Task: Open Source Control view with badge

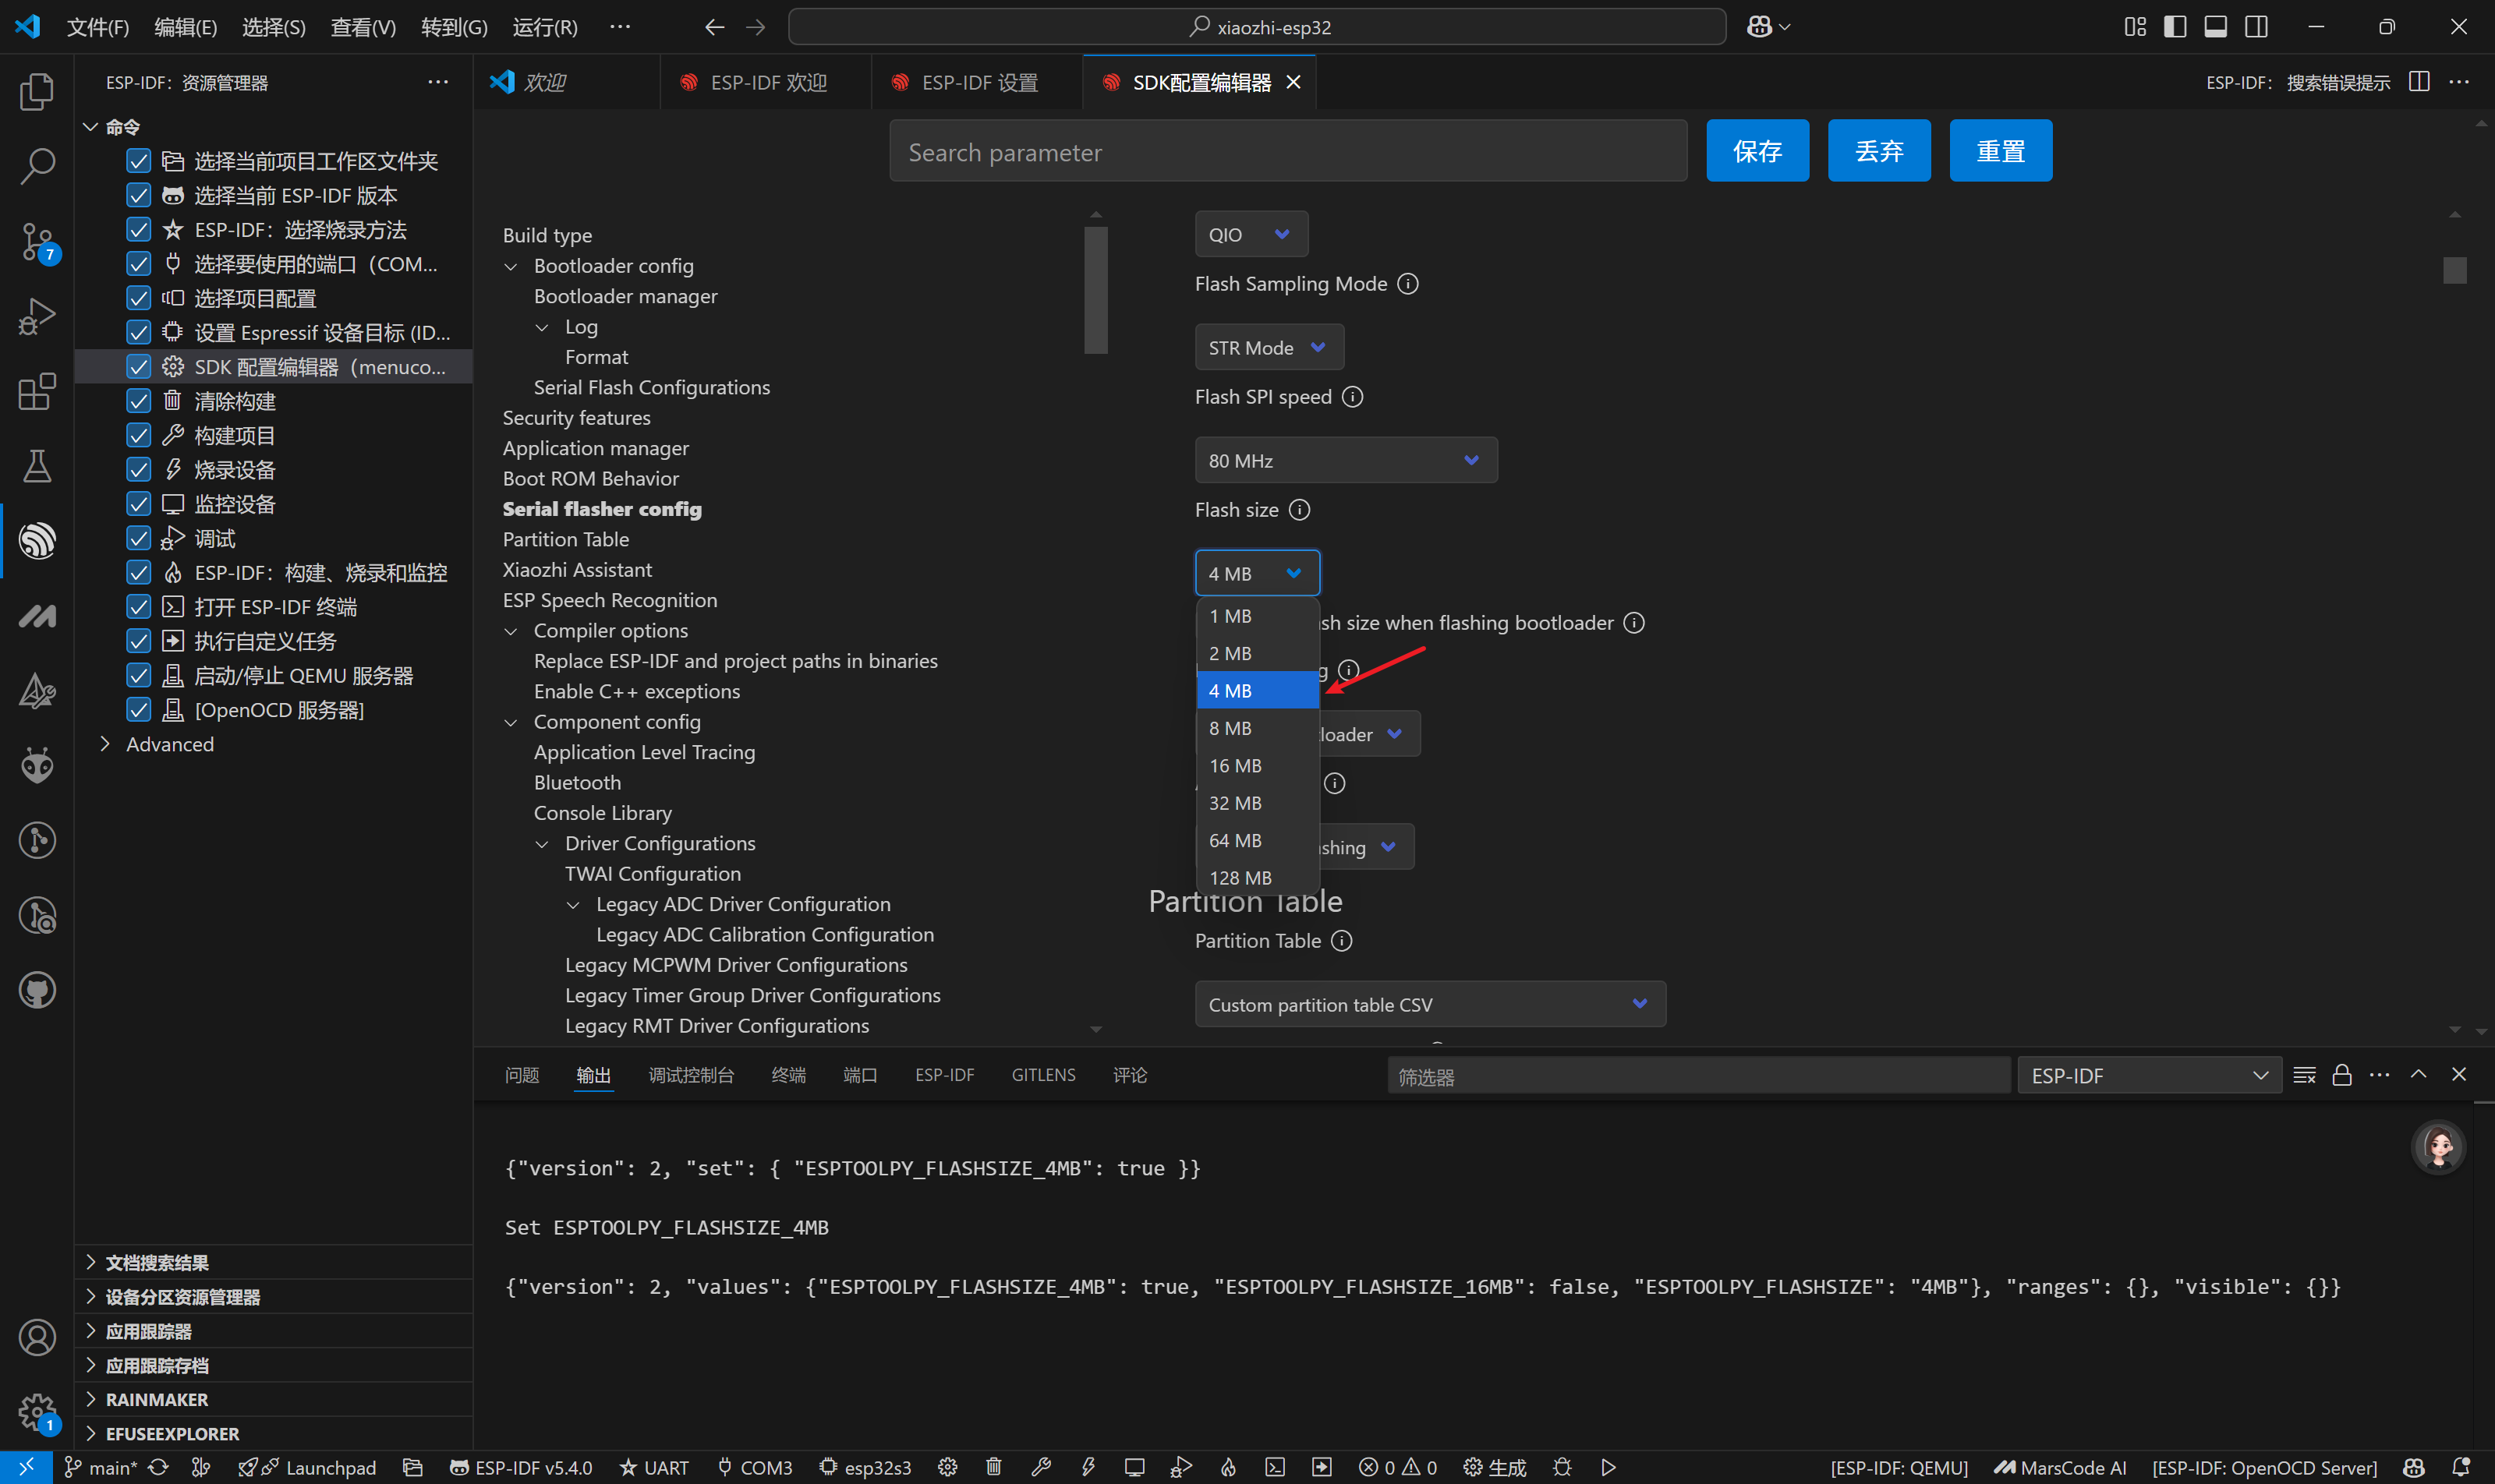Action: 37,242
